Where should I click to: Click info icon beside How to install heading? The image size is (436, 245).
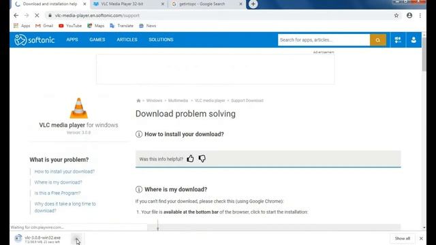139,134
